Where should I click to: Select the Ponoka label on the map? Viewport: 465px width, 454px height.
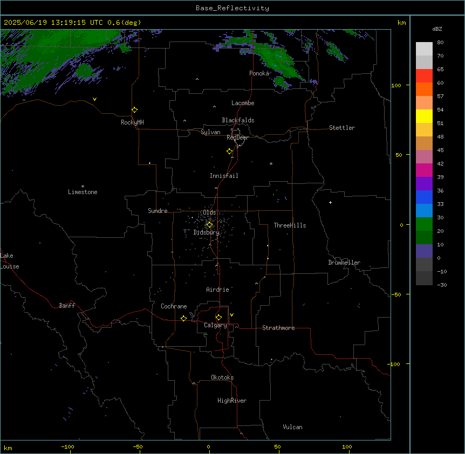point(259,73)
